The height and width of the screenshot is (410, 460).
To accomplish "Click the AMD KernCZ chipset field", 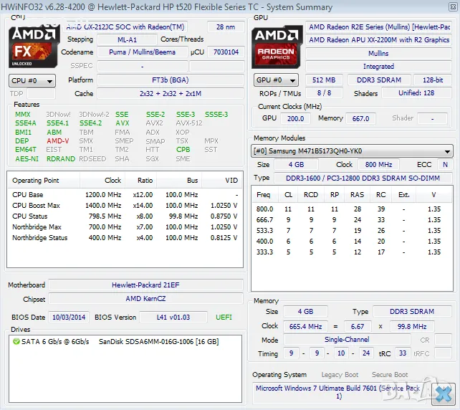I will tap(143, 299).
